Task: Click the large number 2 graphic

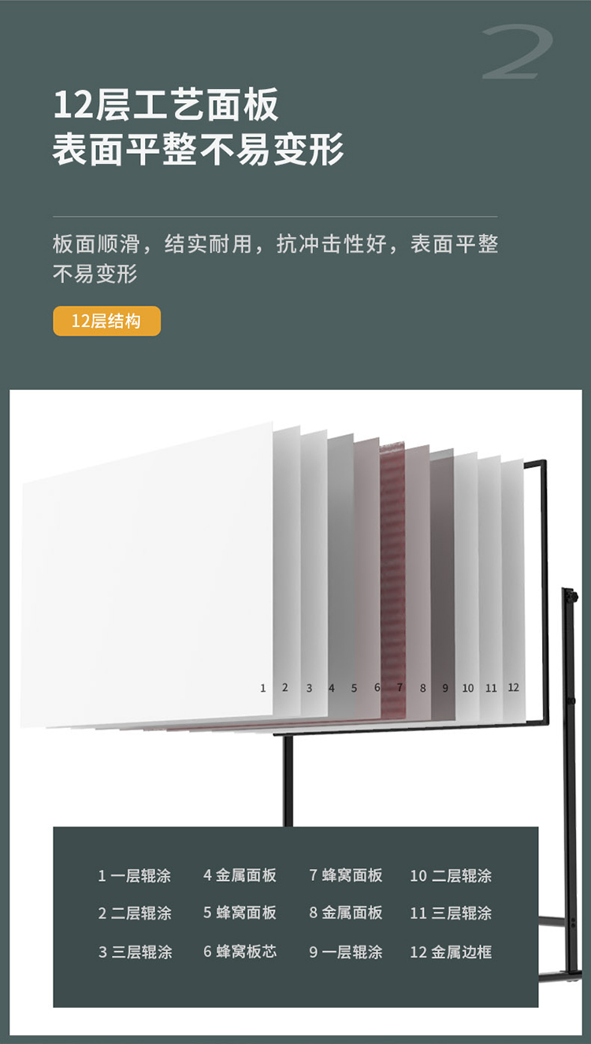Action: (518, 53)
